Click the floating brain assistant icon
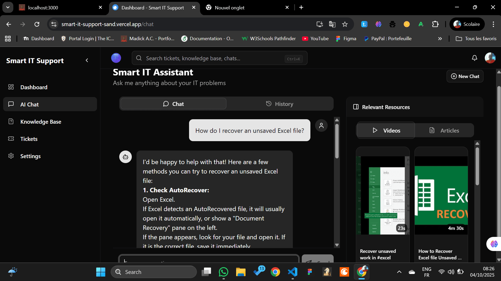This screenshot has height=281, width=501. click(x=494, y=244)
